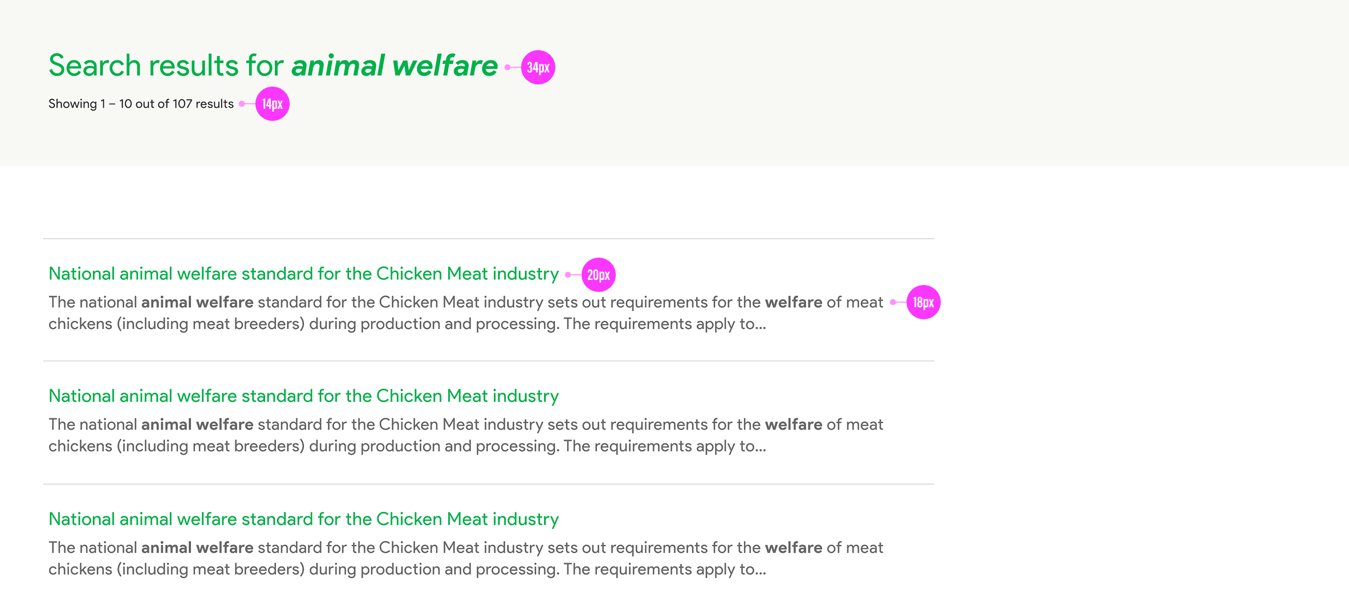Viewport: 1349px width, 606px height.
Task: Click bold 'animal welfare' in second result snippet
Action: coord(197,425)
